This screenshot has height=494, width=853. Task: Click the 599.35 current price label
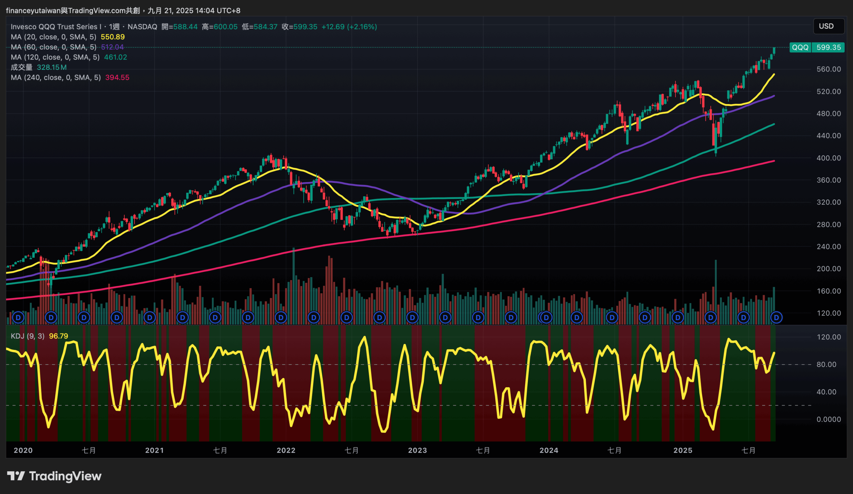pyautogui.click(x=828, y=47)
